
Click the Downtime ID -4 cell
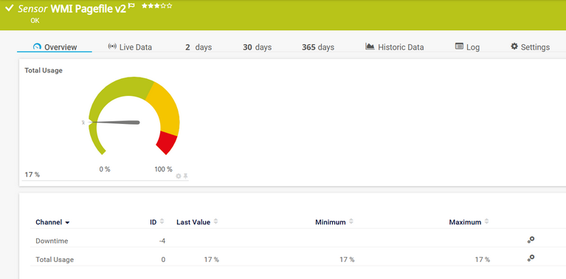[x=162, y=241]
